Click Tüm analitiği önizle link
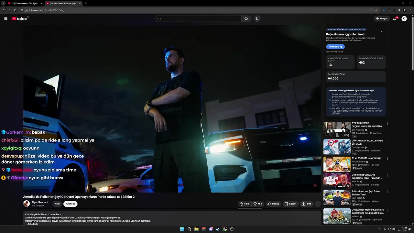 [334, 51]
